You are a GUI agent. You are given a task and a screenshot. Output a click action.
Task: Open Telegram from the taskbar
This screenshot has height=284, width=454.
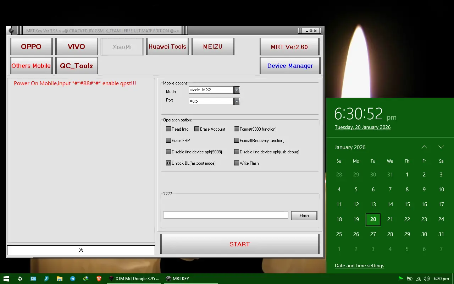pyautogui.click(x=73, y=279)
